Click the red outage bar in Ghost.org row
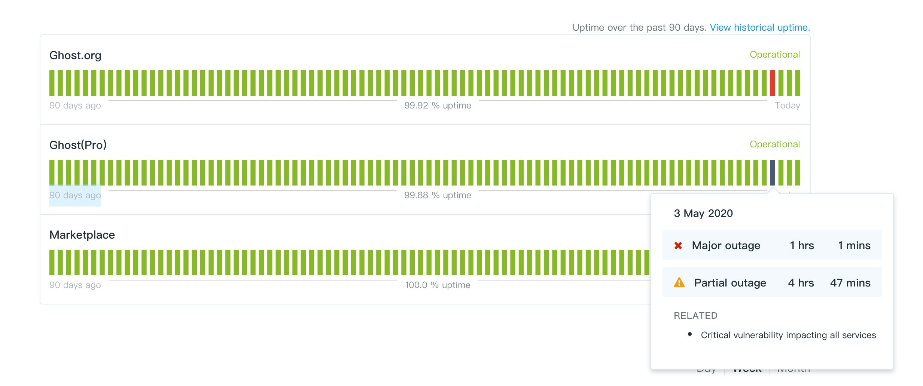This screenshot has width=923, height=386. (772, 83)
